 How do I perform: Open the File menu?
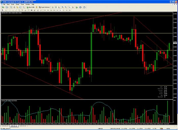point(4,4)
